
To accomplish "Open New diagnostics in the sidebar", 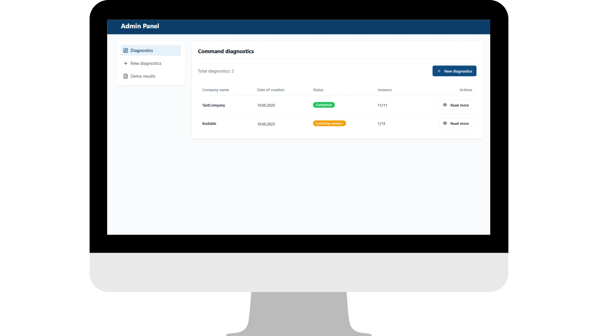I will 151,63.
